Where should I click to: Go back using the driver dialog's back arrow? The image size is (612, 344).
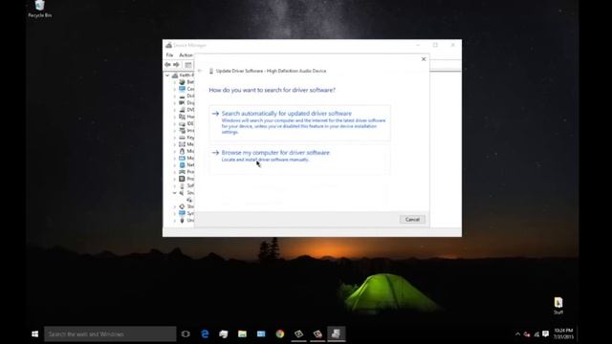pos(200,71)
